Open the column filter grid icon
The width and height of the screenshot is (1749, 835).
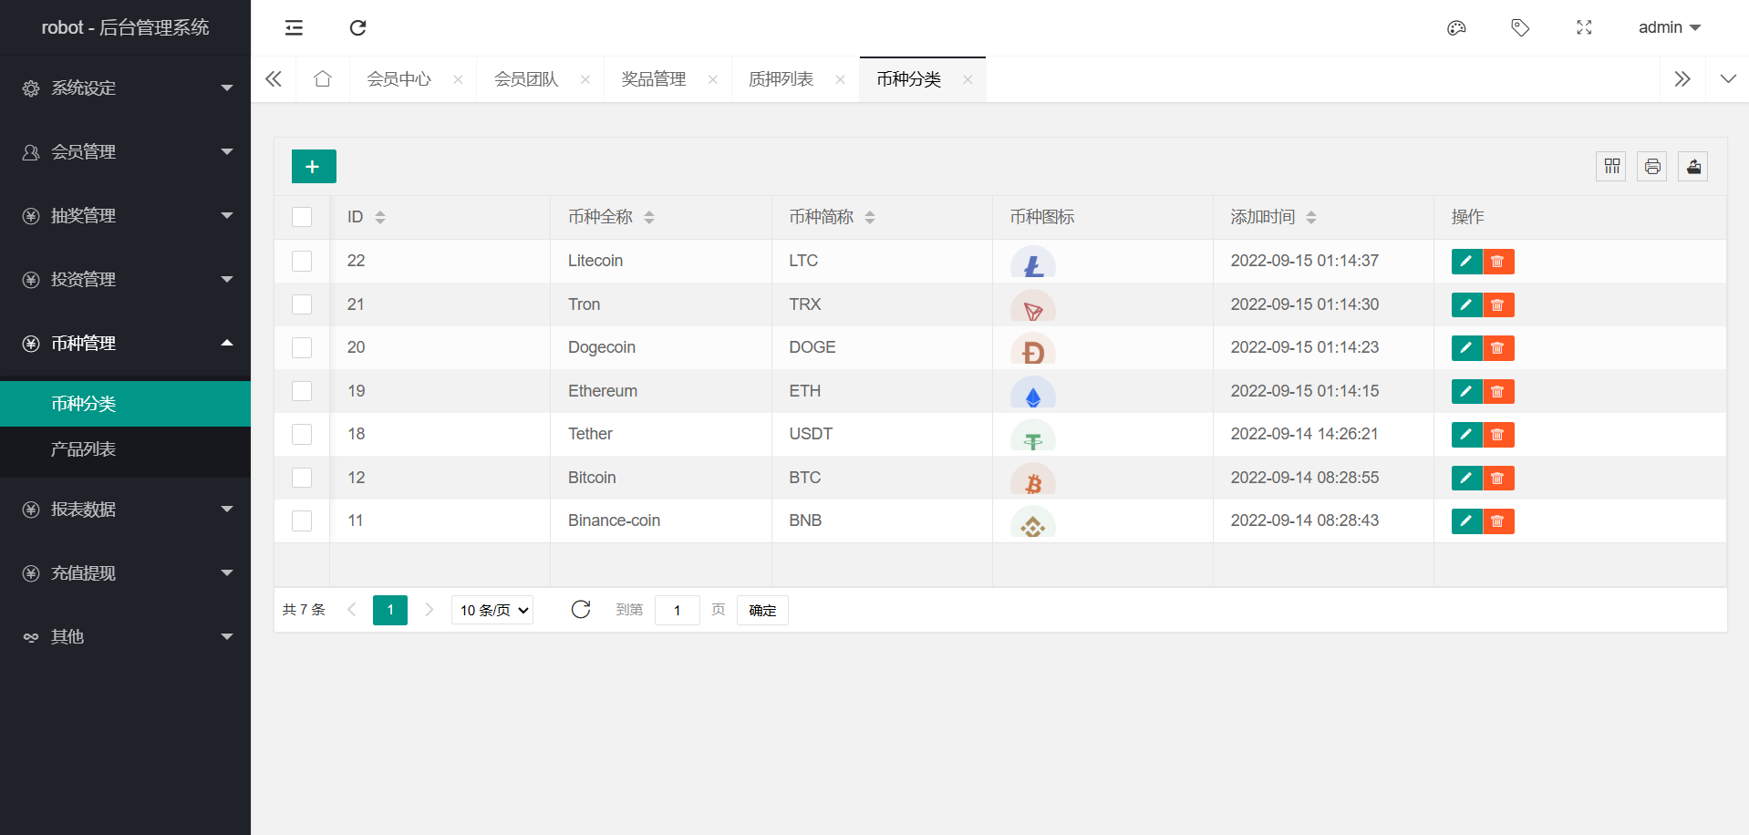1611,167
